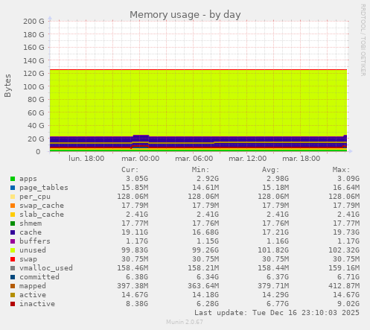Click the olive active legend swatch
The width and height of the screenshot is (370, 330).
click(13, 295)
